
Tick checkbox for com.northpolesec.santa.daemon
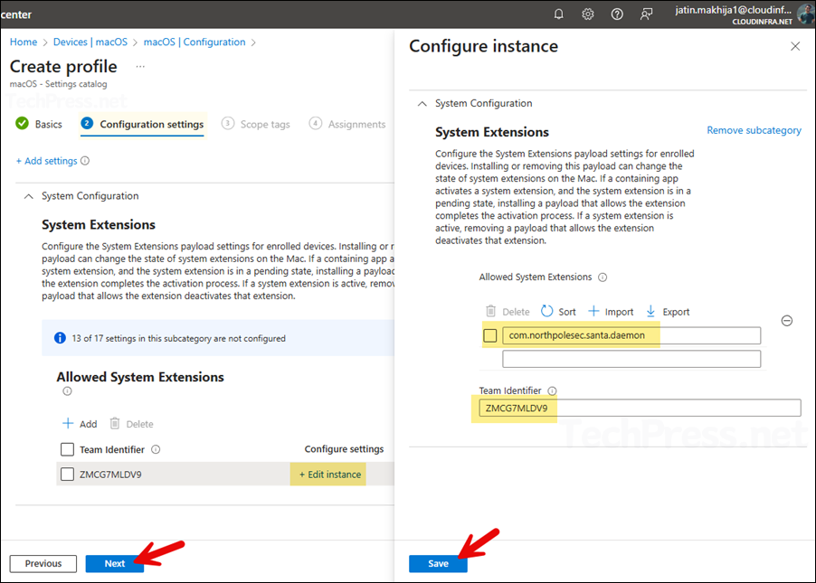click(489, 335)
